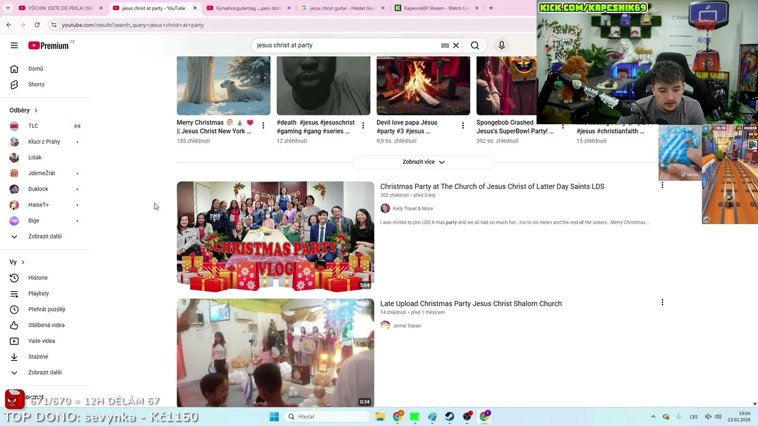Open File Explorer from the taskbar
The image size is (758, 426).
(380, 417)
